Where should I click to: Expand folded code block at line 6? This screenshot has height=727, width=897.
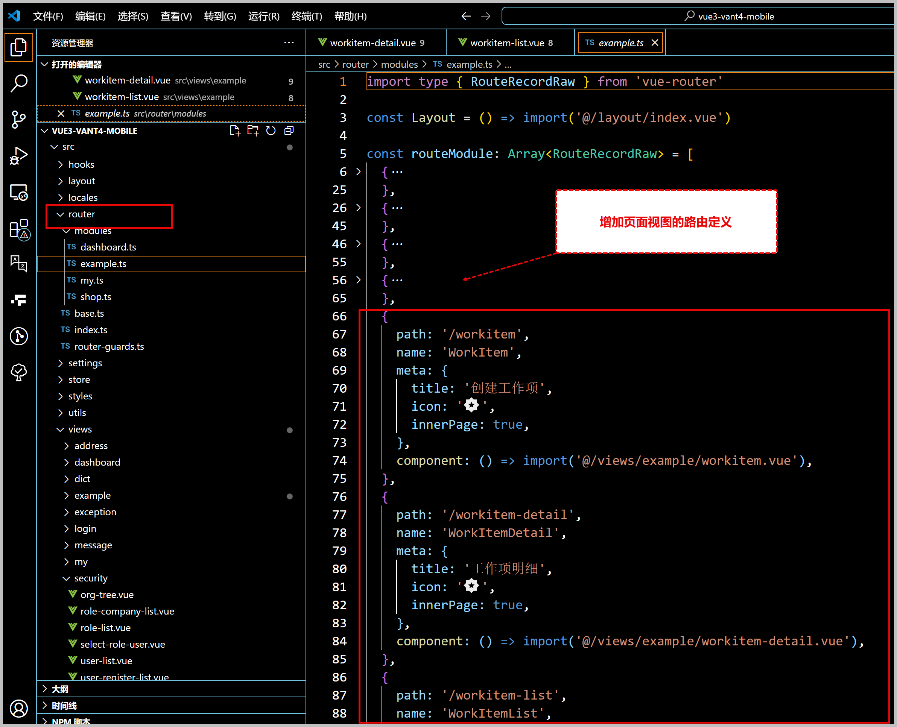(359, 172)
